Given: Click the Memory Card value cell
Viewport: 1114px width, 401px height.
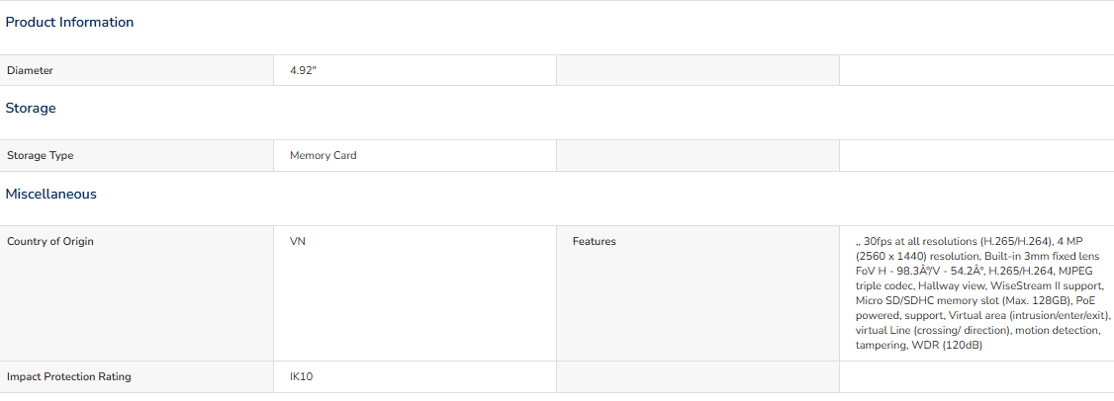Looking at the screenshot, I should point(324,156).
